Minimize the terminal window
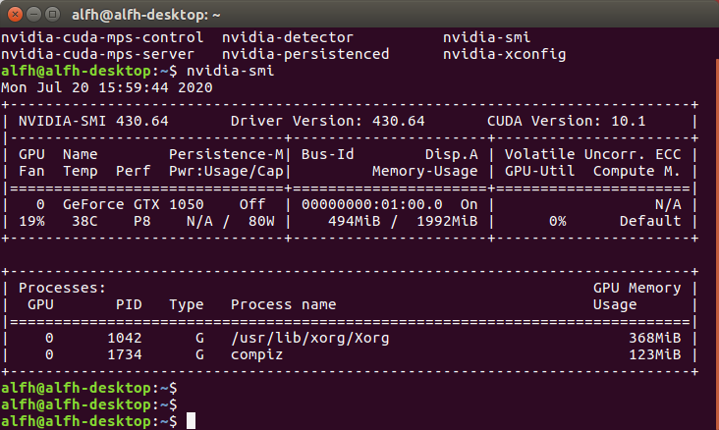The height and width of the screenshot is (430, 719). [x=34, y=15]
